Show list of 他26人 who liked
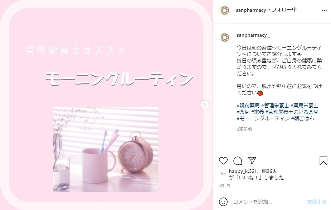The image size is (331, 210). [269, 171]
